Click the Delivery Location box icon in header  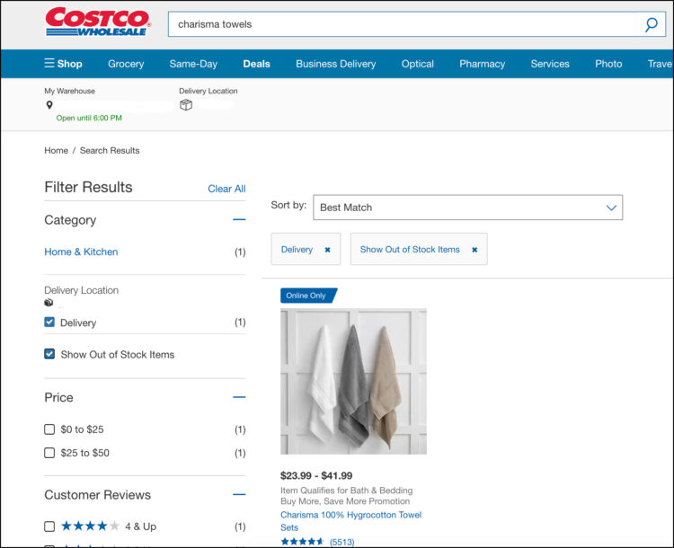pos(186,105)
